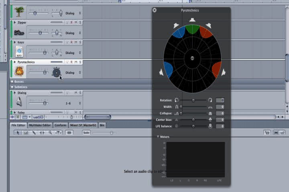Expand the Zipper track disclosure triangle
289x192 pixels.
click(15, 22)
